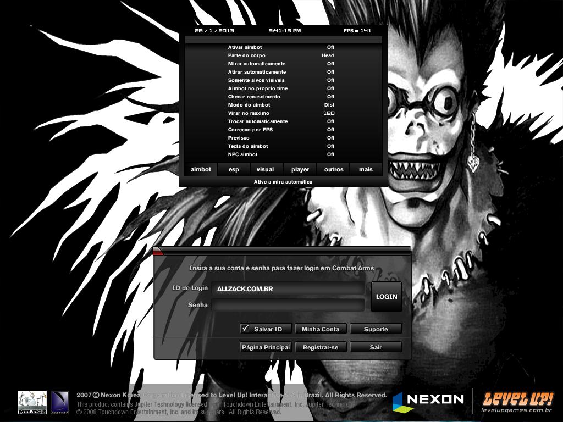The width and height of the screenshot is (563, 422).
Task: Change Modo do aimbot Dist value
Action: point(329,105)
